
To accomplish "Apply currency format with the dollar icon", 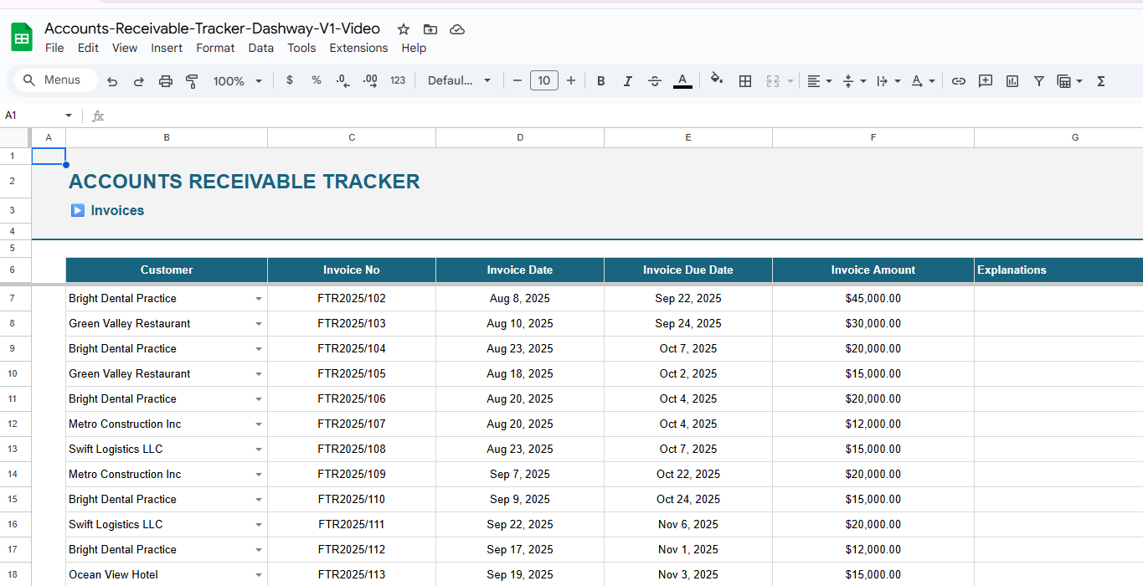I will tap(290, 80).
